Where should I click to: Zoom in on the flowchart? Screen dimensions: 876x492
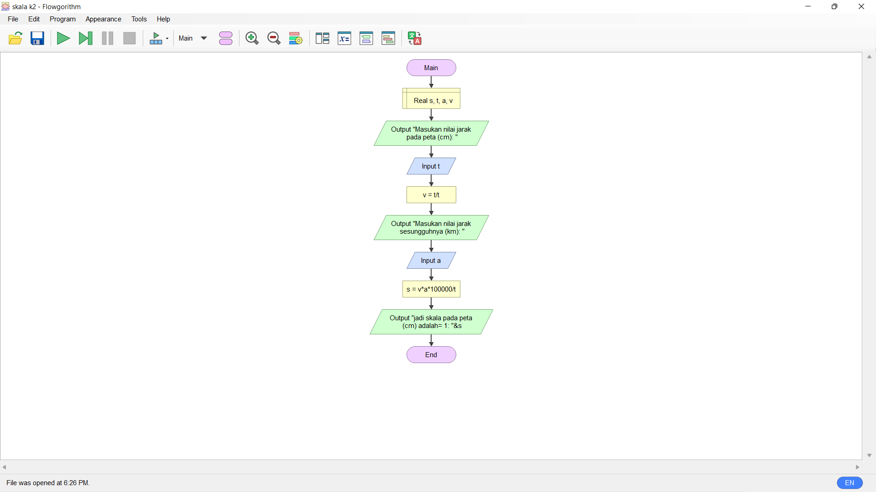252,38
